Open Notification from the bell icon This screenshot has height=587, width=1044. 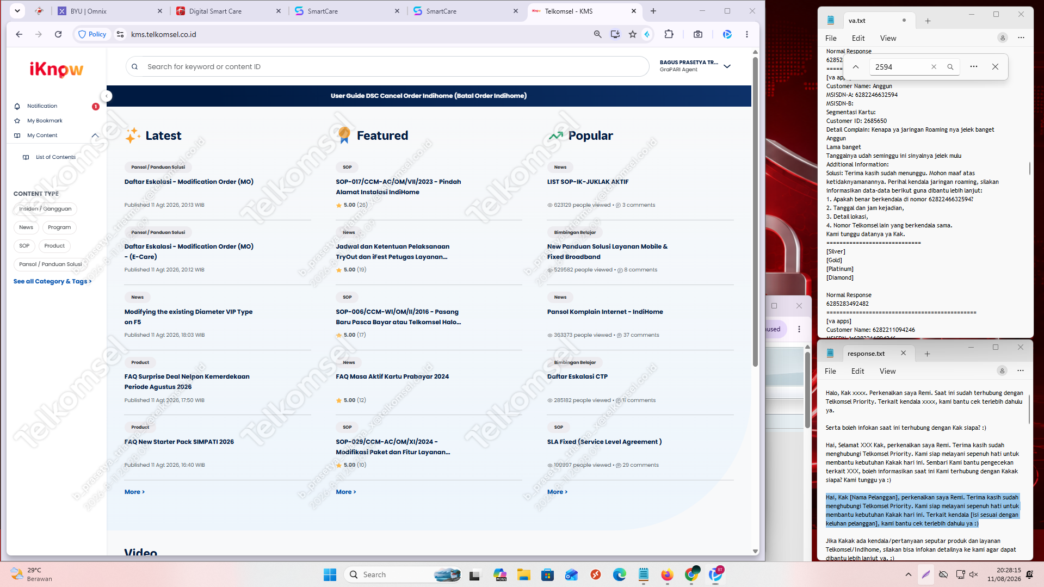(x=17, y=106)
